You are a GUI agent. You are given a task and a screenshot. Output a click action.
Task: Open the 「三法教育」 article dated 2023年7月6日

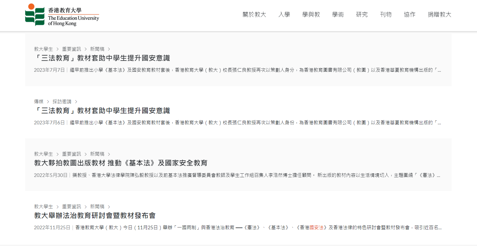point(102,111)
